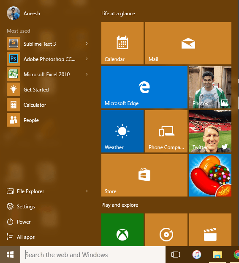Open the Weather tile

(122, 131)
